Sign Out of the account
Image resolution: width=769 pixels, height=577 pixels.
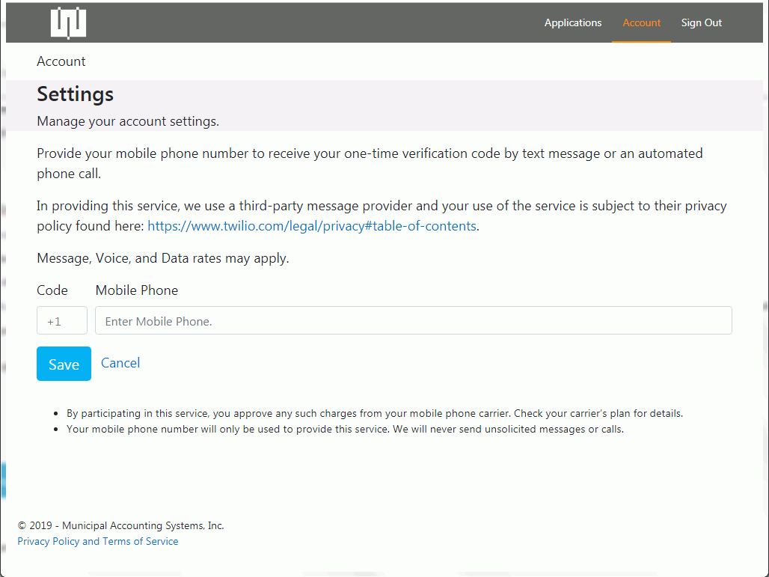pos(701,22)
